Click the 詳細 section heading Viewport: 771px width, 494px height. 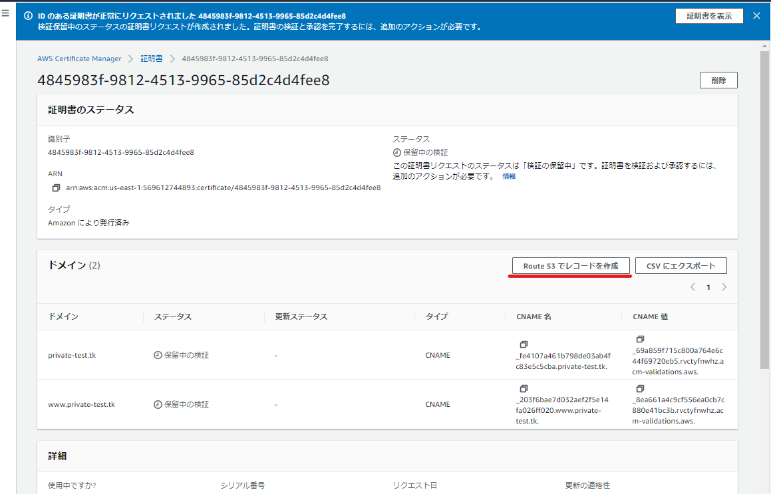(57, 456)
